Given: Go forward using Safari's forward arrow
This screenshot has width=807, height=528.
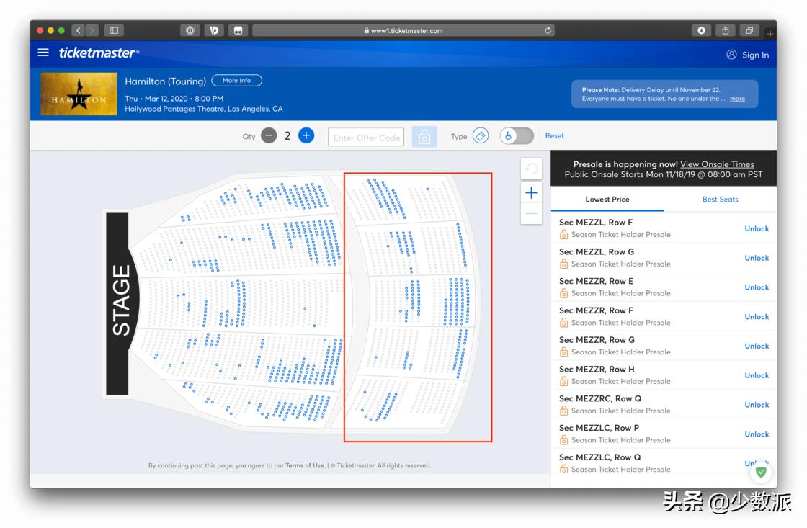Looking at the screenshot, I should point(92,30).
